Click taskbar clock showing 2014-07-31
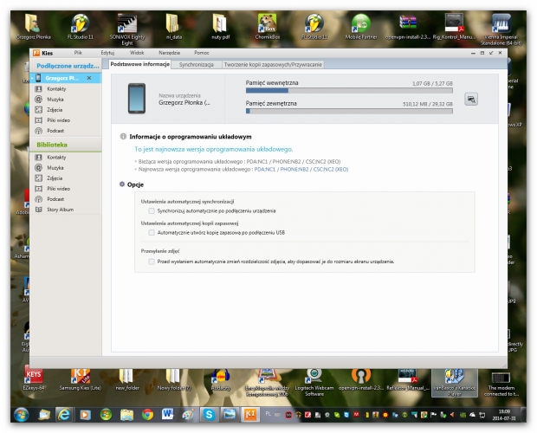The height and width of the screenshot is (433, 537). [x=504, y=415]
